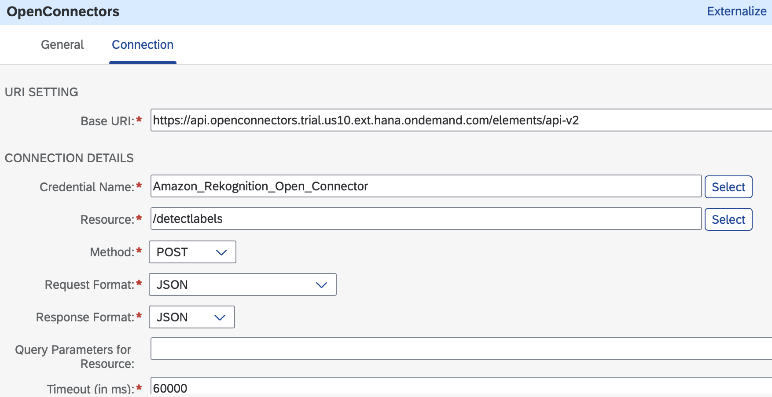The height and width of the screenshot is (397, 772).
Task: Click into the Credential Name text box
Action: click(x=426, y=186)
